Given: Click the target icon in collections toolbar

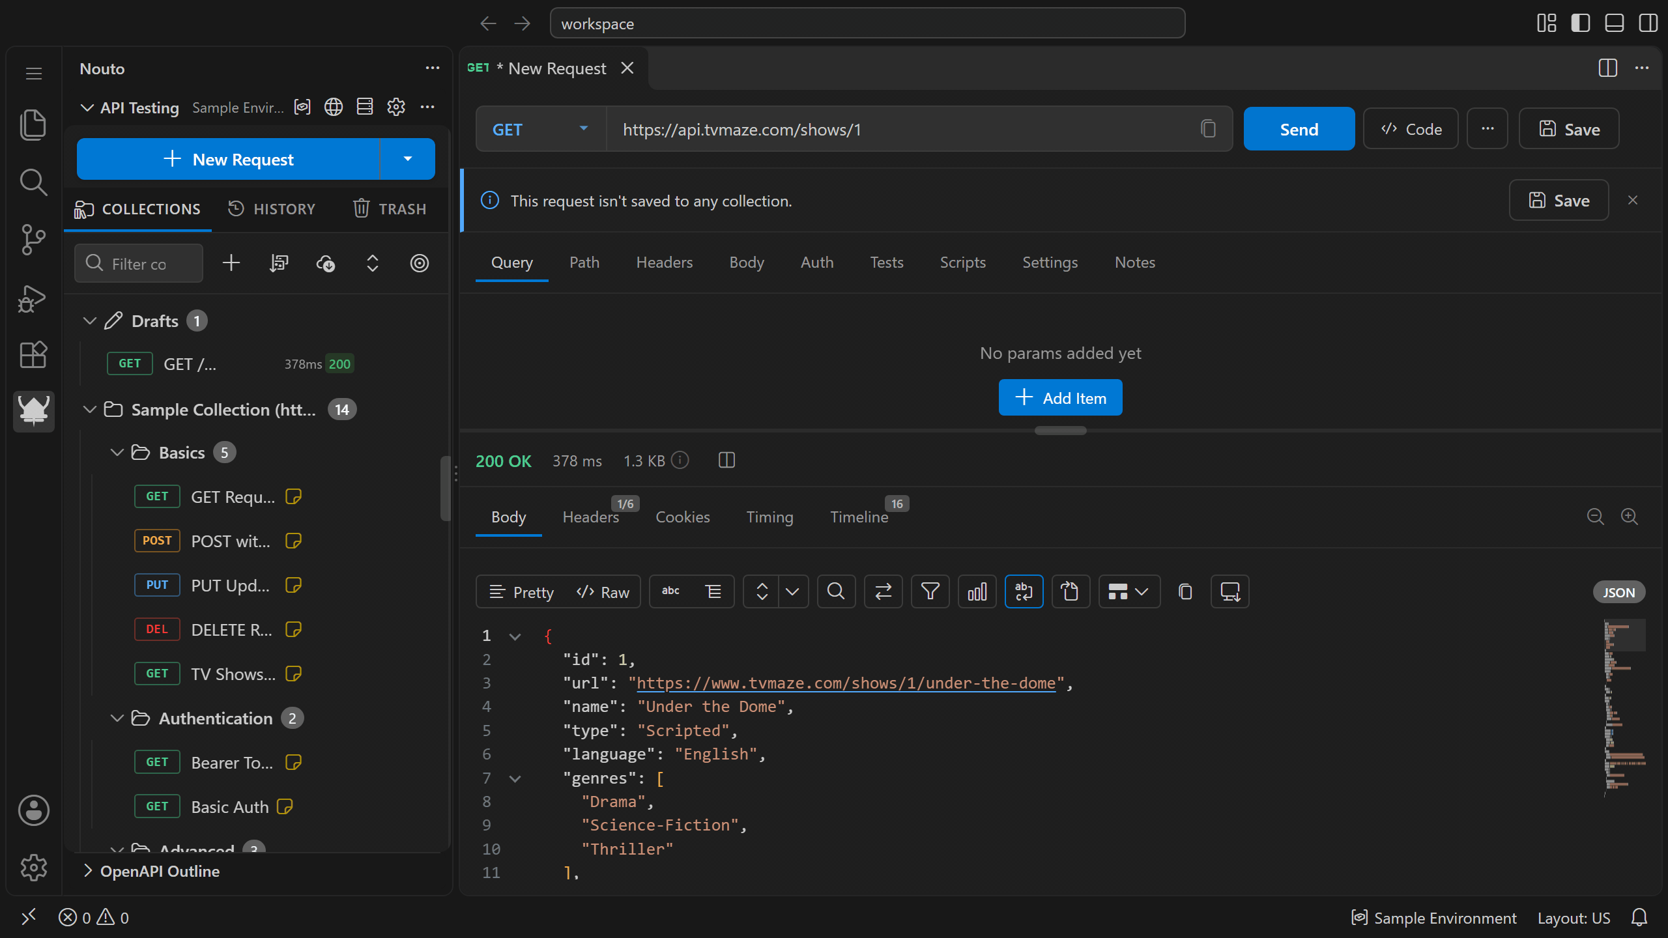Looking at the screenshot, I should pyautogui.click(x=420, y=263).
